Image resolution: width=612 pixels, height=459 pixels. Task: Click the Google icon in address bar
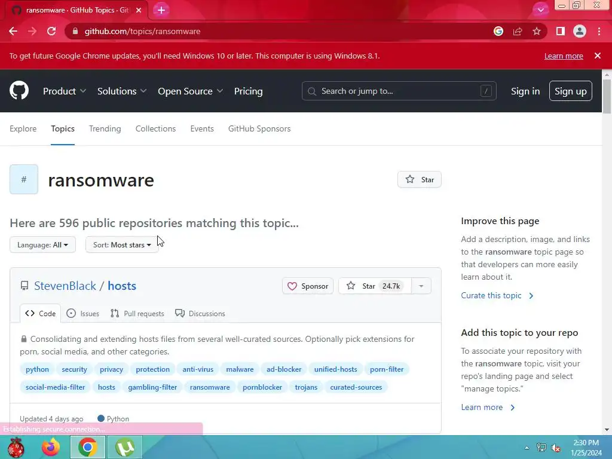click(498, 31)
